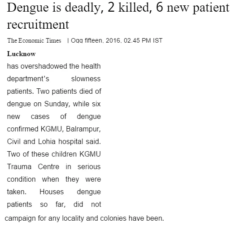The width and height of the screenshot is (231, 227).
Task: Click the word "cases" in the paragraph
Action: (x=40, y=117)
